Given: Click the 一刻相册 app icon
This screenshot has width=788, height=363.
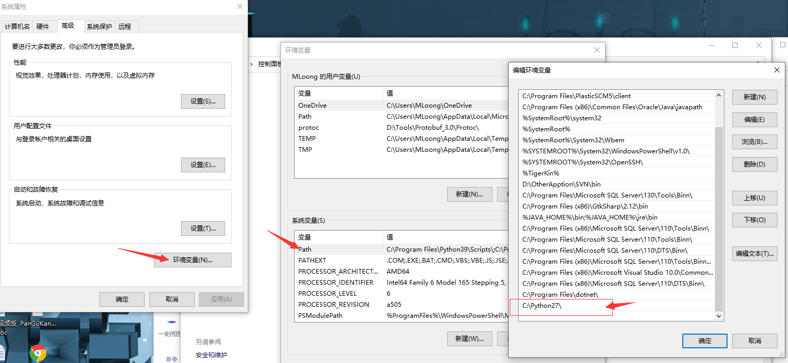Looking at the screenshot, I should (x=170, y=327).
